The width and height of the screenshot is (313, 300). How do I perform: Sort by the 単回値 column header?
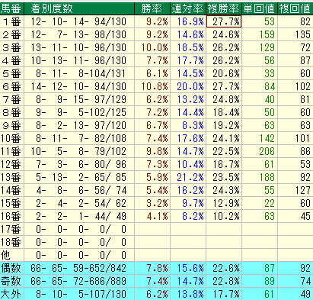tap(260, 8)
